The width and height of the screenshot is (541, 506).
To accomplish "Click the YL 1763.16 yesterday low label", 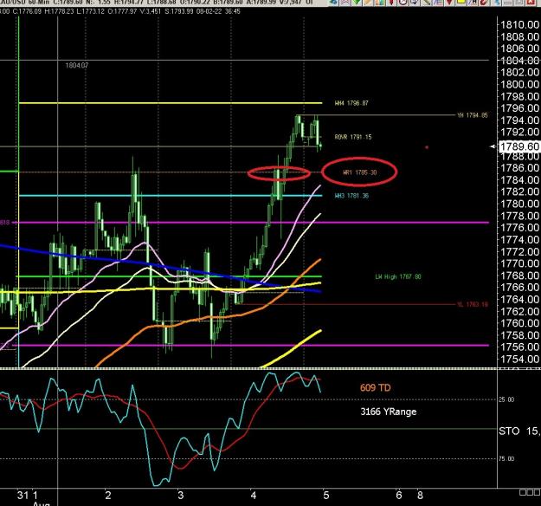I will (473, 304).
